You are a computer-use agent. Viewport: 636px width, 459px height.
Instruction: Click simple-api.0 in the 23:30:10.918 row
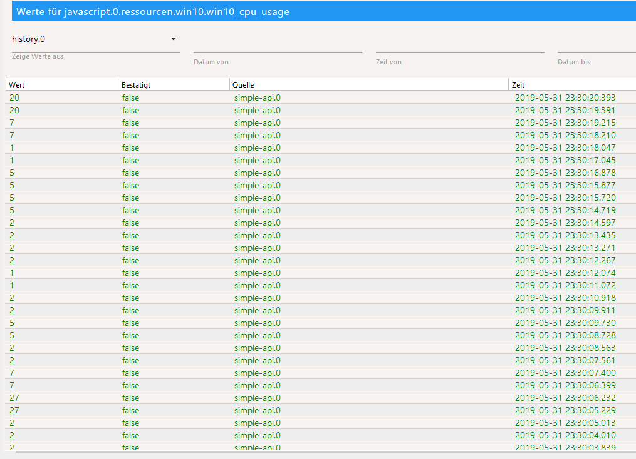coord(257,298)
